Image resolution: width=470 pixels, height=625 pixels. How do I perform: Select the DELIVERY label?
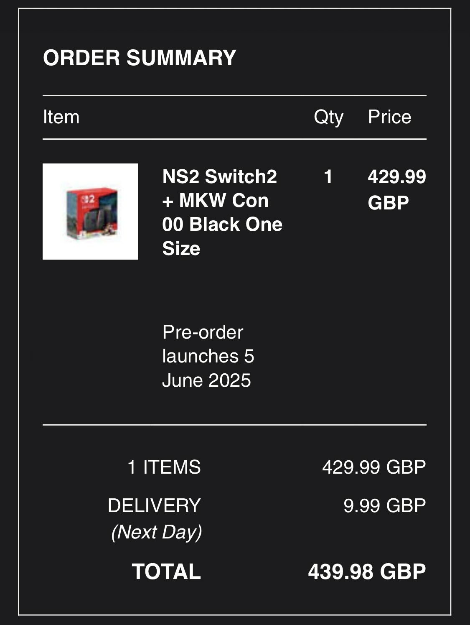(154, 505)
